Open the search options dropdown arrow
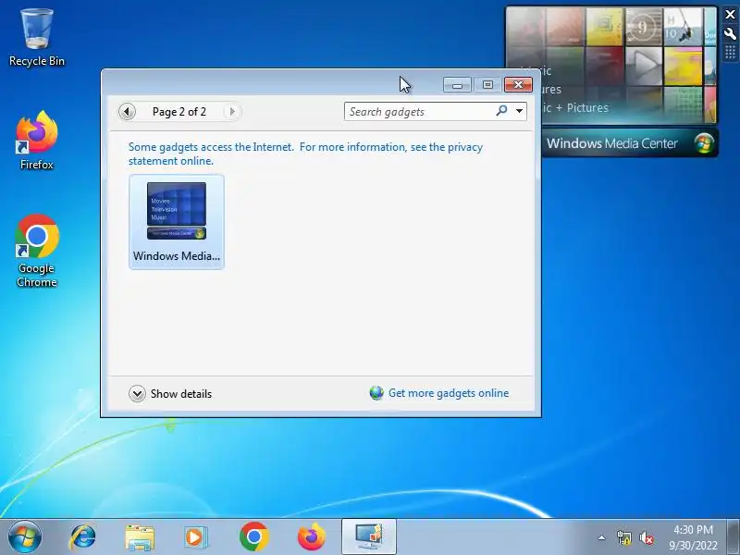The height and width of the screenshot is (555, 740). click(x=519, y=111)
